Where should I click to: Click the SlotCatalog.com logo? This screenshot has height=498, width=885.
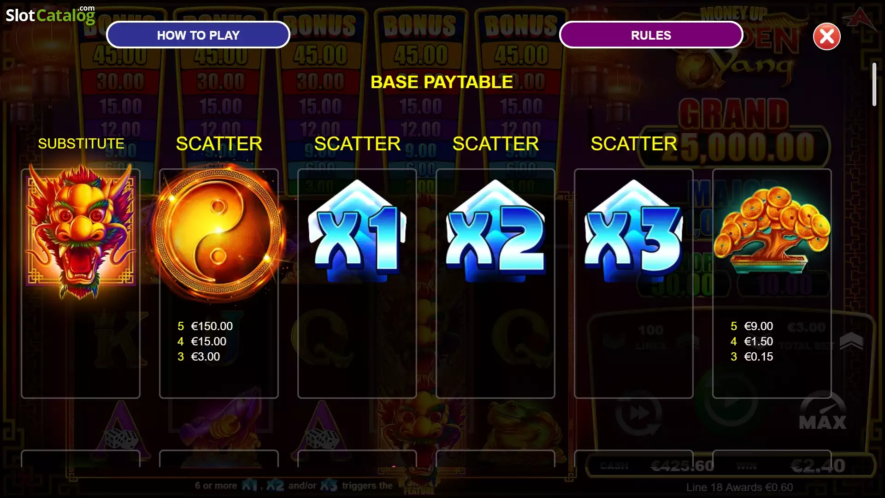click(x=50, y=15)
